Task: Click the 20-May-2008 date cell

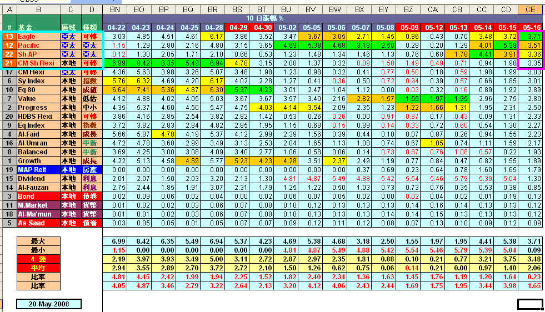Action: coord(49,304)
